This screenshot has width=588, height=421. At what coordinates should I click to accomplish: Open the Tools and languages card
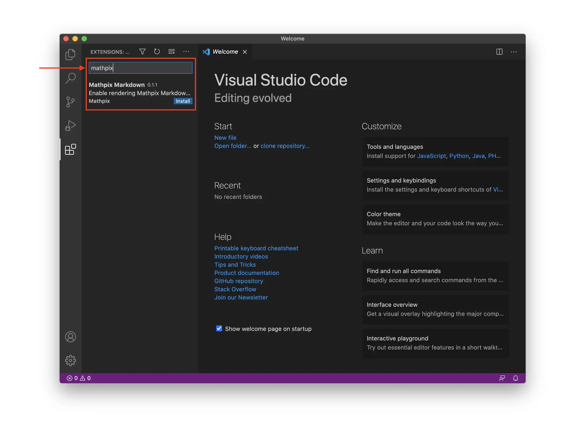435,152
